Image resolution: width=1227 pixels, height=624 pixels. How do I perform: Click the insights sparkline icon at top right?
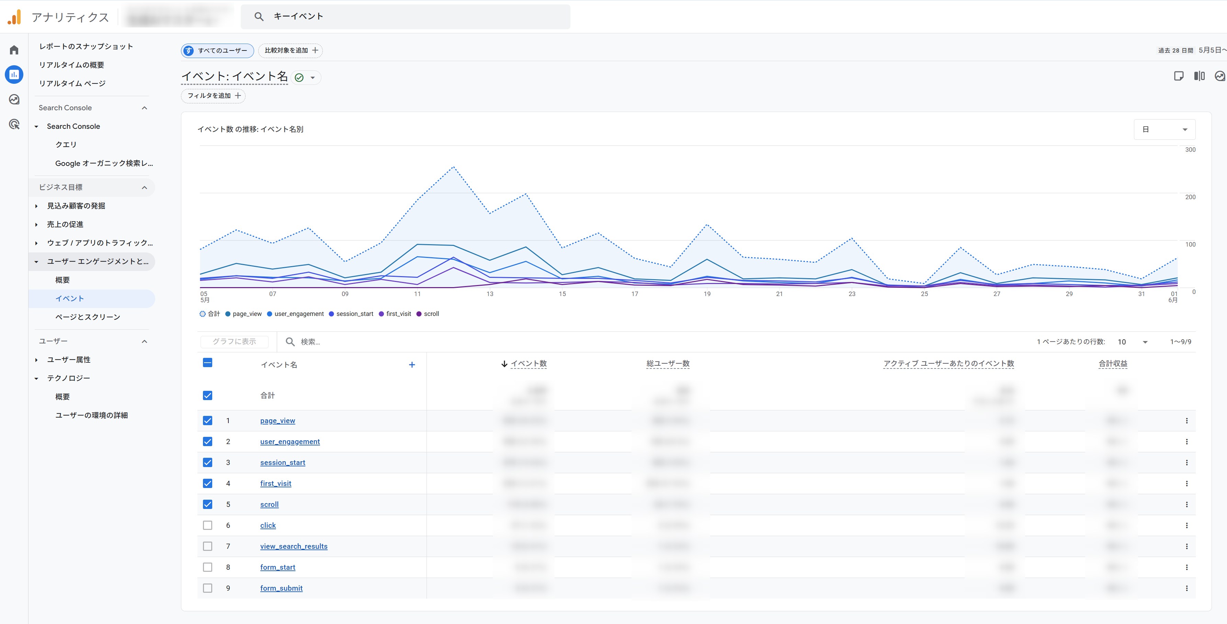(1220, 76)
